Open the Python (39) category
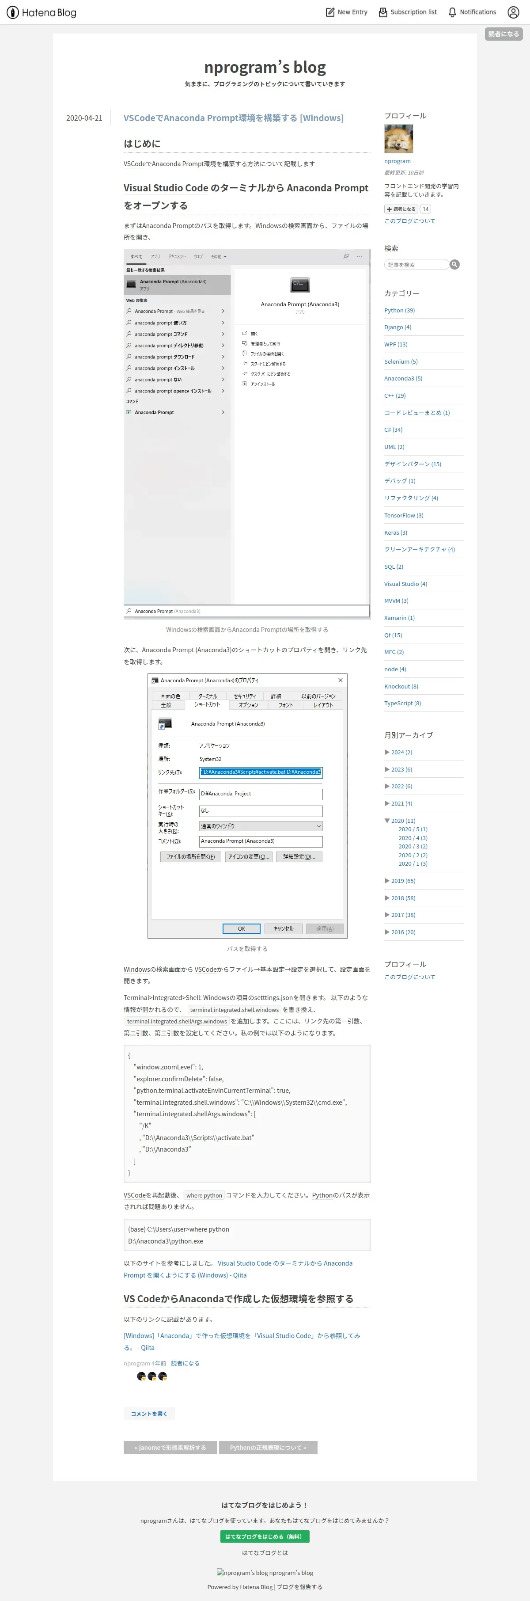This screenshot has height=1601, width=530. tap(400, 310)
